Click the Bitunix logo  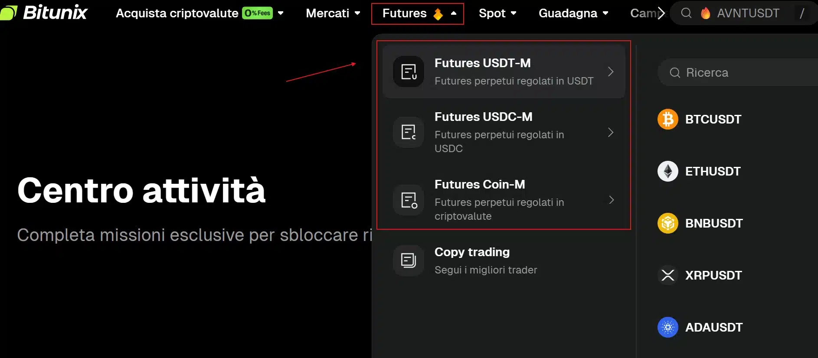coord(44,13)
